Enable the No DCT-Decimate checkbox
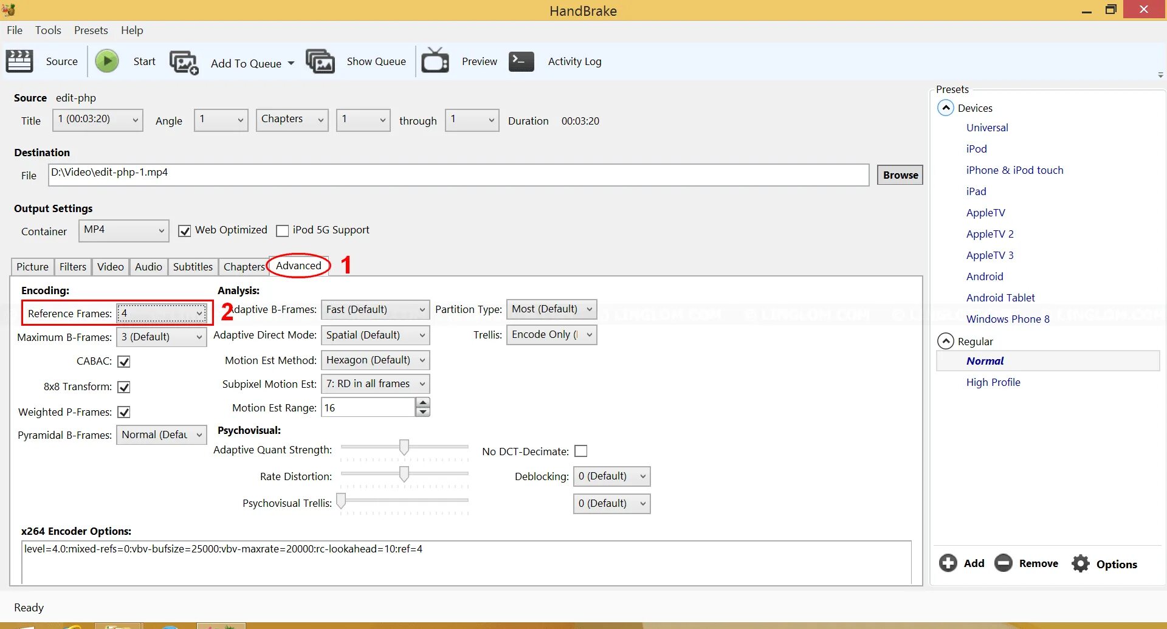This screenshot has height=629, width=1167. point(581,451)
